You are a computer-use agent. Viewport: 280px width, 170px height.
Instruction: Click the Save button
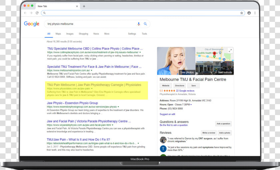[x=194, y=86]
